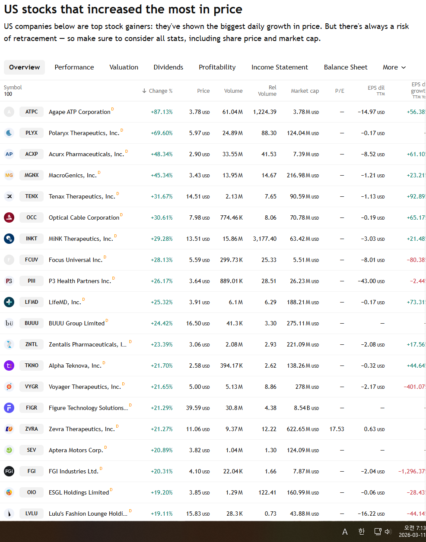Screen dimensions: 426x542
Task: Open the ATPC ticker link
Action: 32,112
